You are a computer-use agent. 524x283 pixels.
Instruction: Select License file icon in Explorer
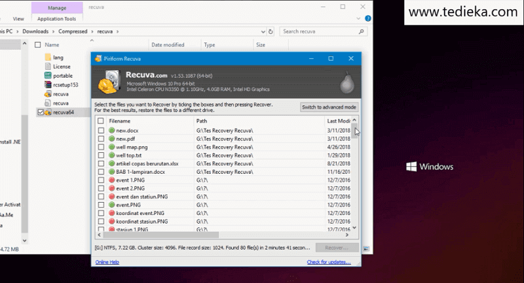click(48, 66)
